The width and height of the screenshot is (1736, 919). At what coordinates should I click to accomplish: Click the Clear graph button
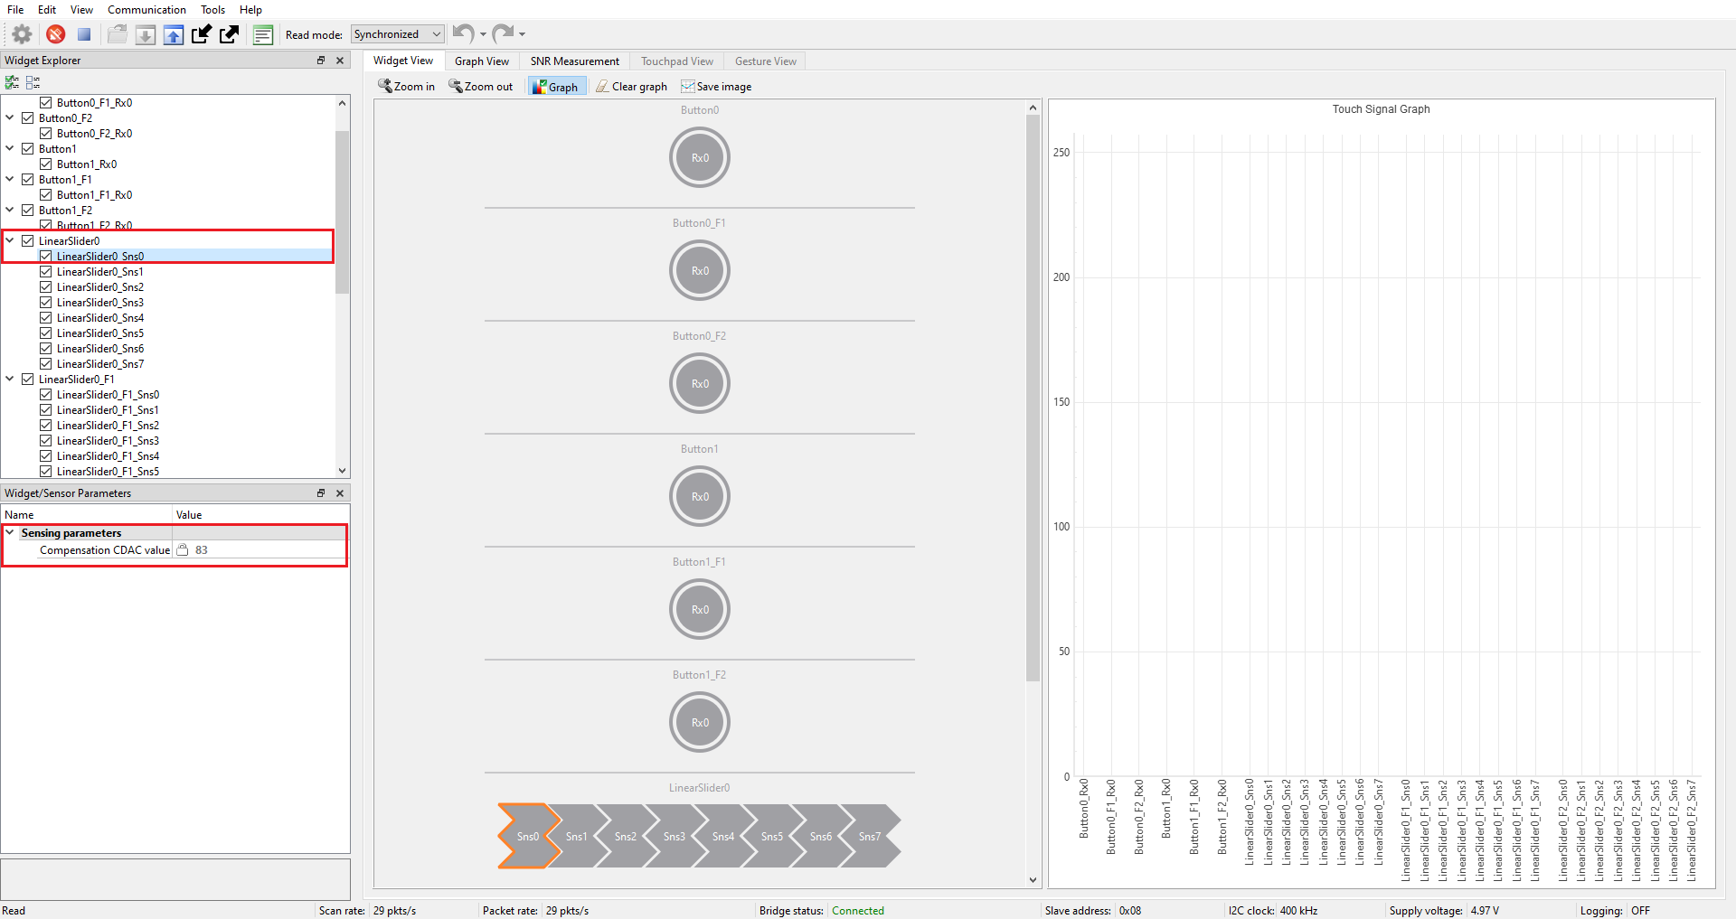(632, 87)
